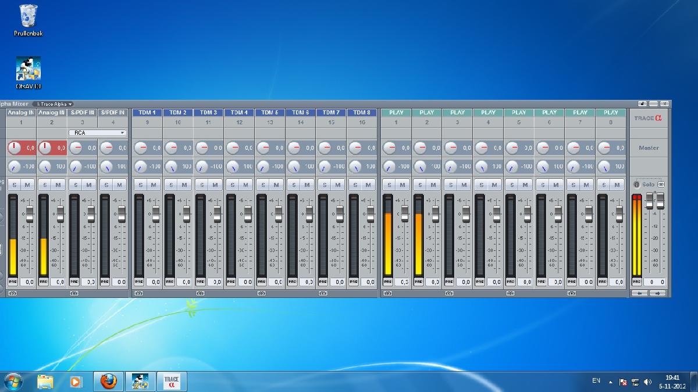Image resolution: width=698 pixels, height=392 pixels.
Task: Click the TDM 3 channel header
Action: click(x=208, y=113)
